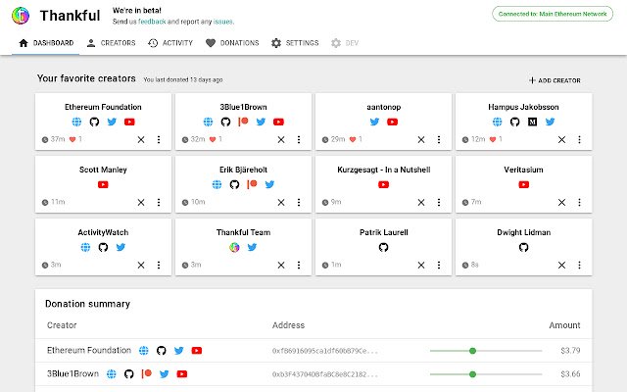Click the Add Creator button

click(555, 80)
